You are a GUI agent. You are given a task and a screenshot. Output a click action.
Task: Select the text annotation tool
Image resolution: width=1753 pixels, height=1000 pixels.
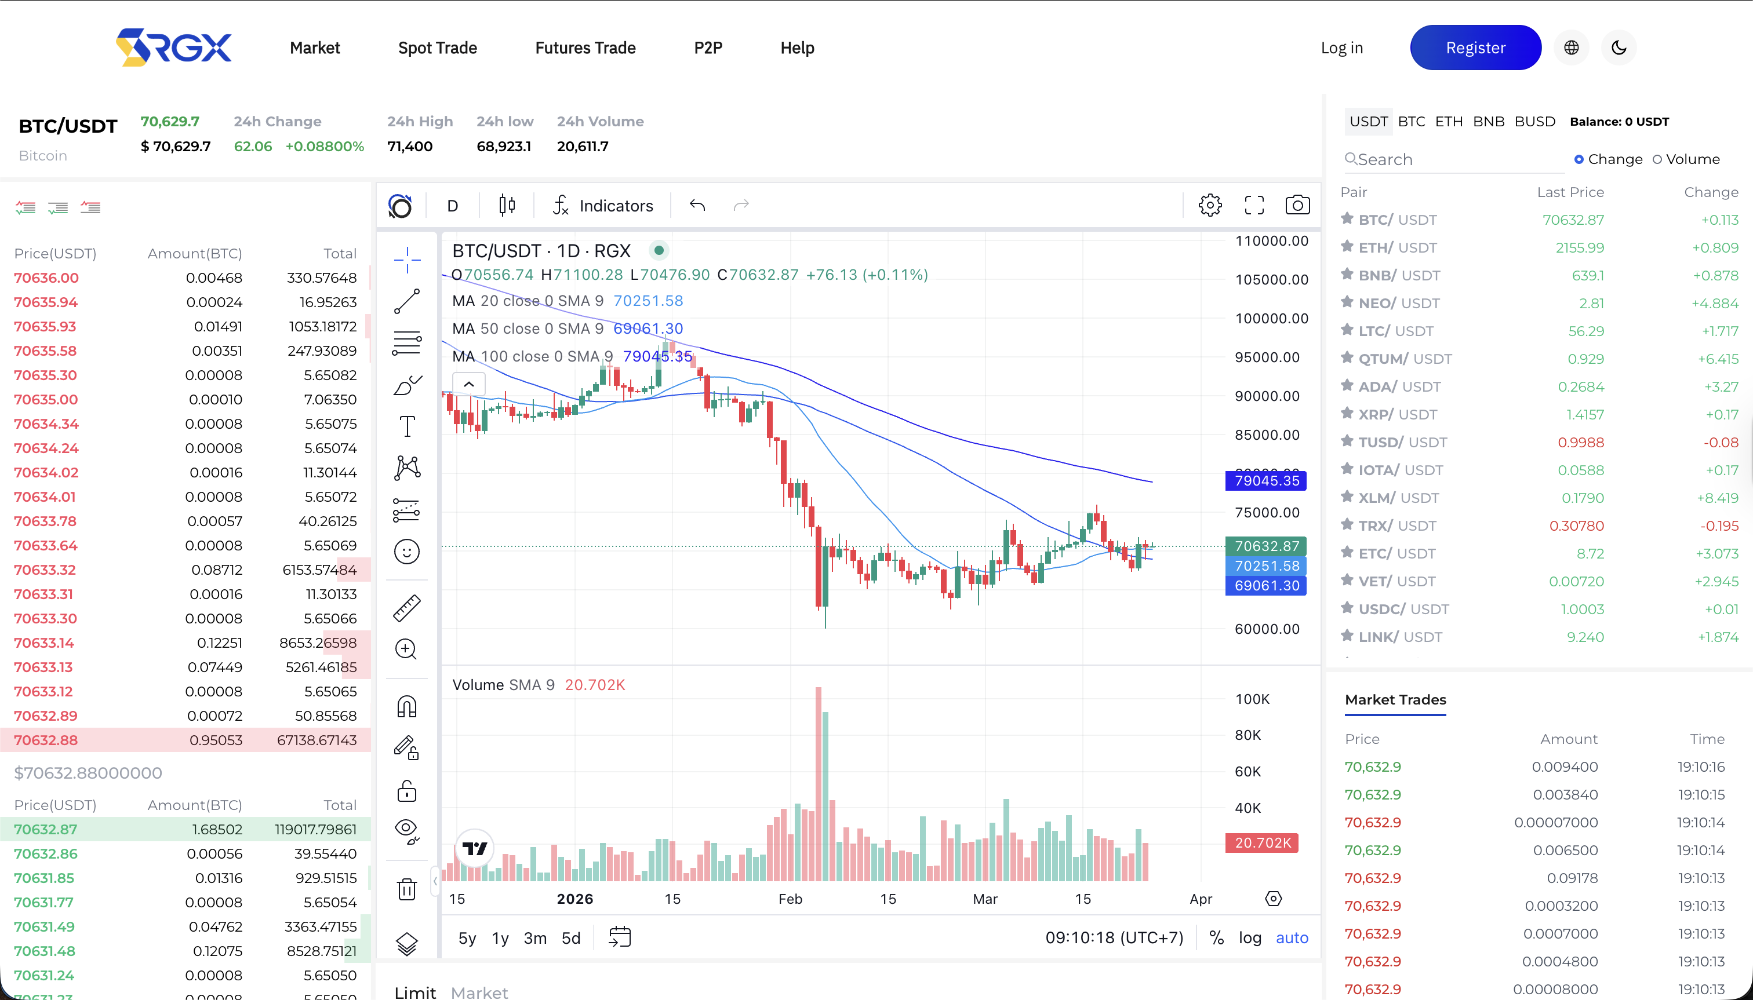(407, 426)
